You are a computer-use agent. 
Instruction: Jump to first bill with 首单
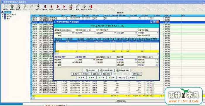(81, 78)
